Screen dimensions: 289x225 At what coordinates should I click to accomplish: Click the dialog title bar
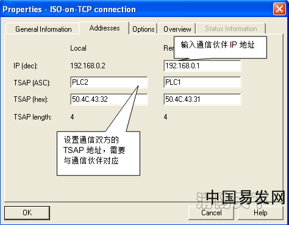[x=136, y=9]
